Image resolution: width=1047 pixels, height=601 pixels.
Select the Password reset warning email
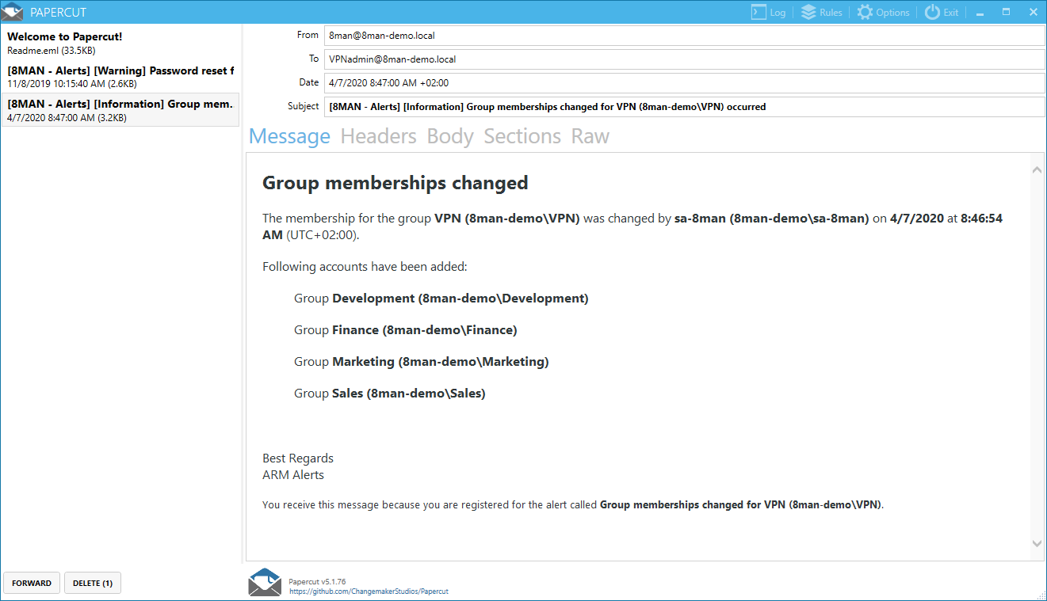pos(120,77)
